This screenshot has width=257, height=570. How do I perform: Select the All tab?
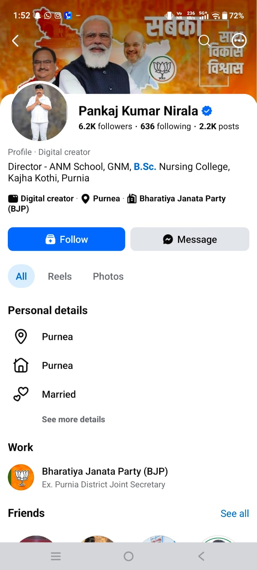click(x=21, y=276)
